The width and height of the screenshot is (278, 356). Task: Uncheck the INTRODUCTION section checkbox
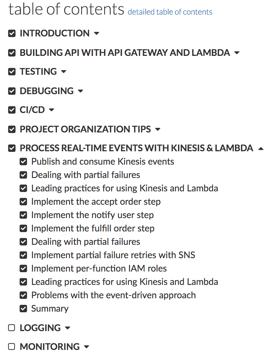coord(12,33)
